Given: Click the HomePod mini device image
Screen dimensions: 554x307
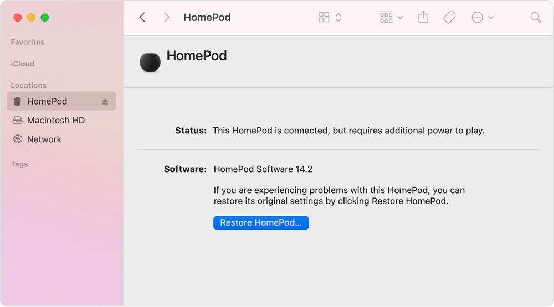Looking at the screenshot, I should (150, 63).
